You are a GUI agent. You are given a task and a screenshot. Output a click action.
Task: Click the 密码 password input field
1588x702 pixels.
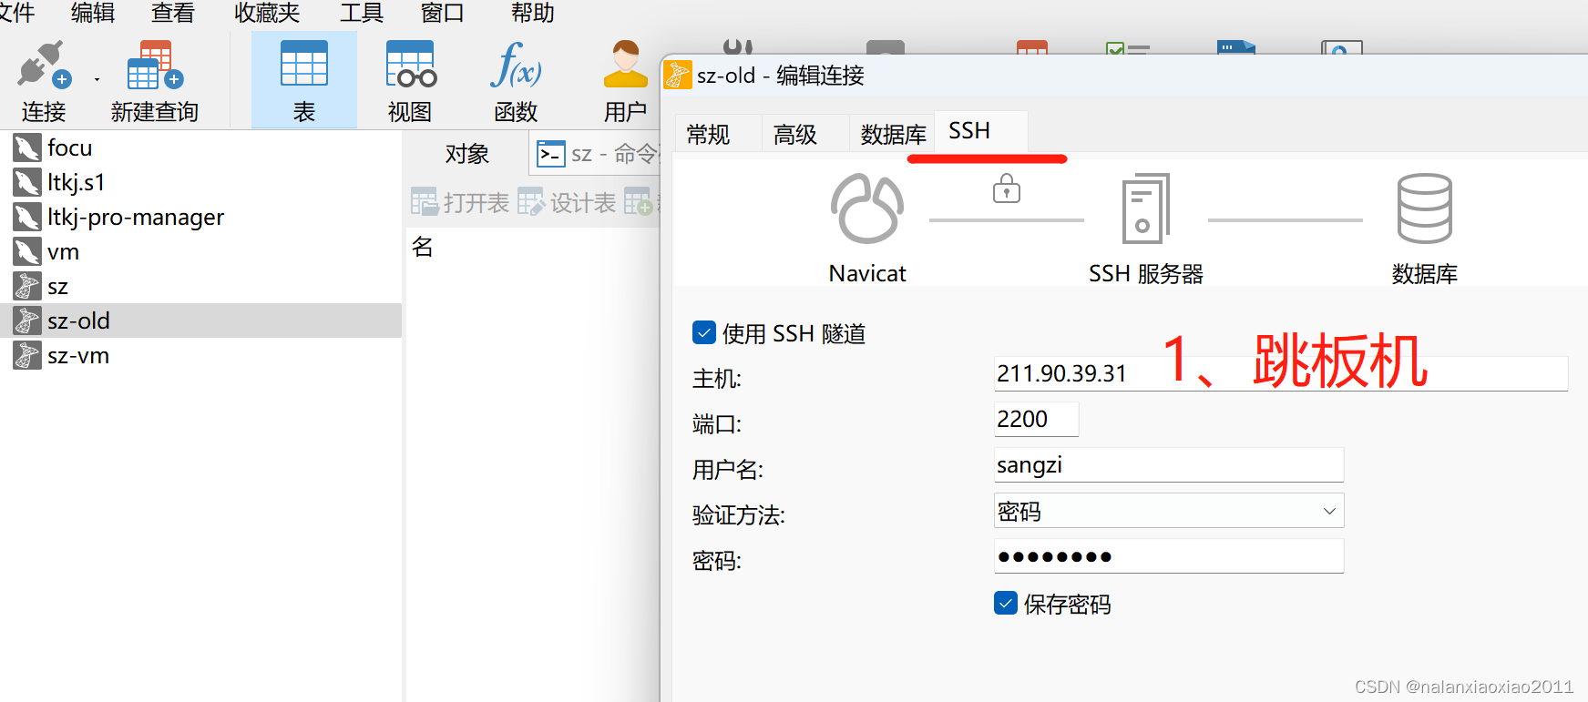[x=1169, y=556]
